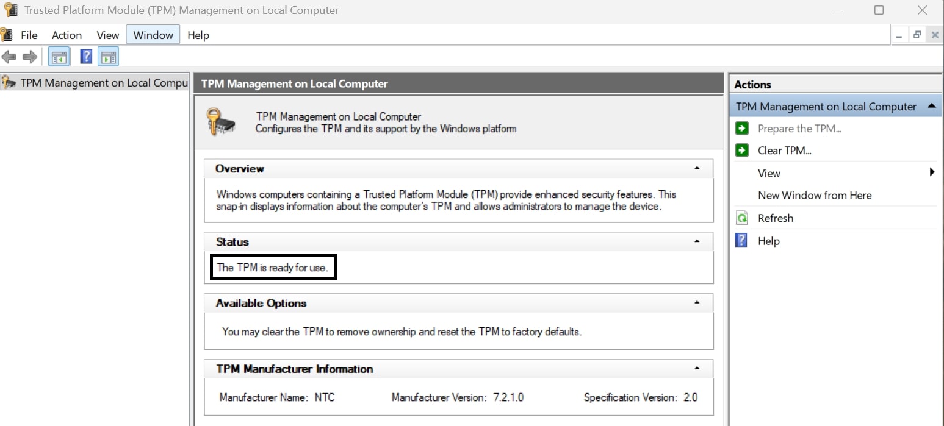The height and width of the screenshot is (426, 944).
Task: Collapse the TPM Management actions group header
Action: click(x=931, y=106)
